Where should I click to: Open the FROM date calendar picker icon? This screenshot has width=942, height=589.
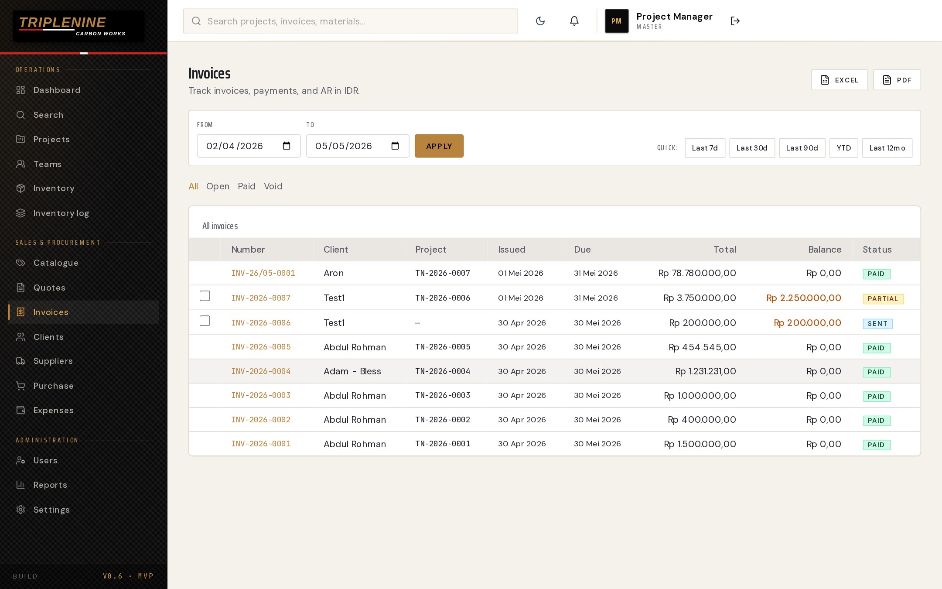(287, 146)
